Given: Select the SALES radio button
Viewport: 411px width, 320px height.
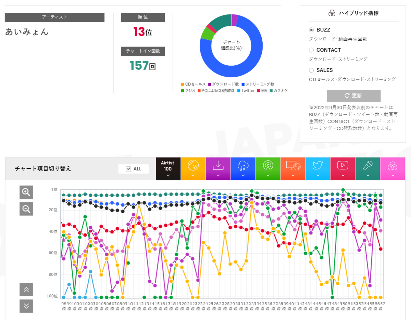Looking at the screenshot, I should pyautogui.click(x=311, y=70).
